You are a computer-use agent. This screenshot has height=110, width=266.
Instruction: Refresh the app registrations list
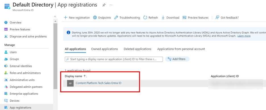150,18
